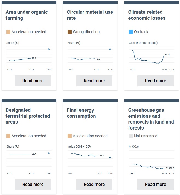Click the brown Wrong direction status swatch
This screenshot has height=195, width=180.
pos(69,32)
